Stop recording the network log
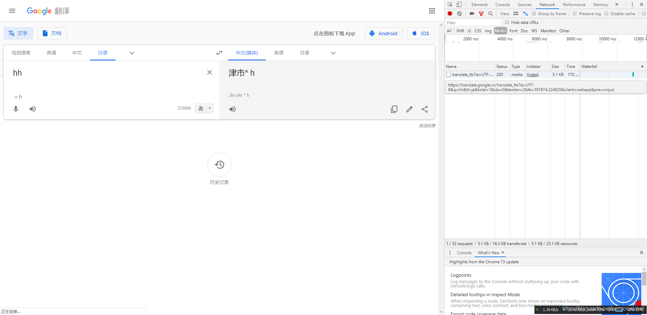 pyautogui.click(x=450, y=13)
